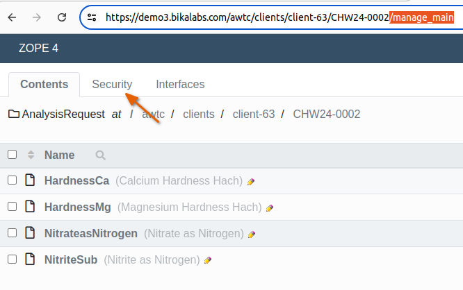Click the search magnifier beside Name
Screen dimensions: 463x290
[101, 155]
